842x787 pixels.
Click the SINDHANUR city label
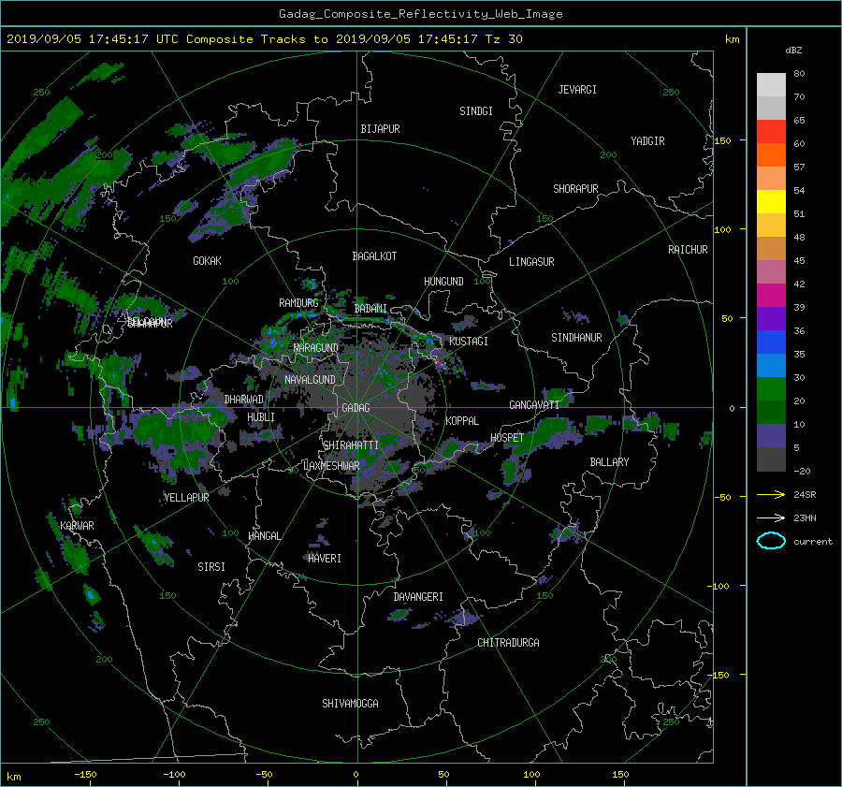click(576, 338)
